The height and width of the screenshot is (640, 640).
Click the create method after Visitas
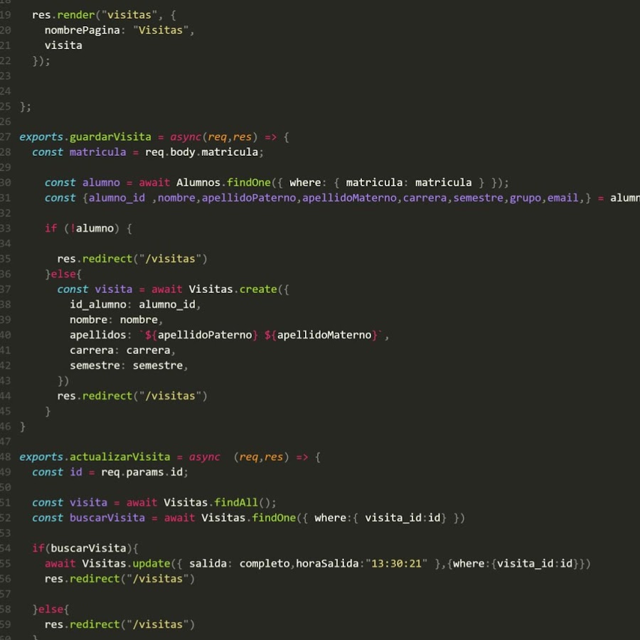[x=258, y=289]
